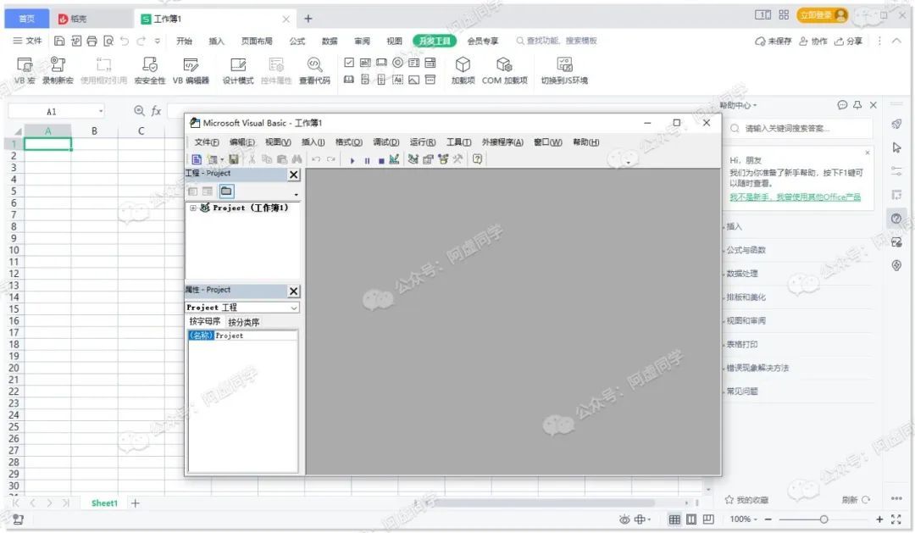The image size is (915, 533).
Task: Expand the Project (工作簿1) tree node
Action: 193,208
